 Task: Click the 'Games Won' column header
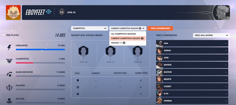tap(141, 73)
